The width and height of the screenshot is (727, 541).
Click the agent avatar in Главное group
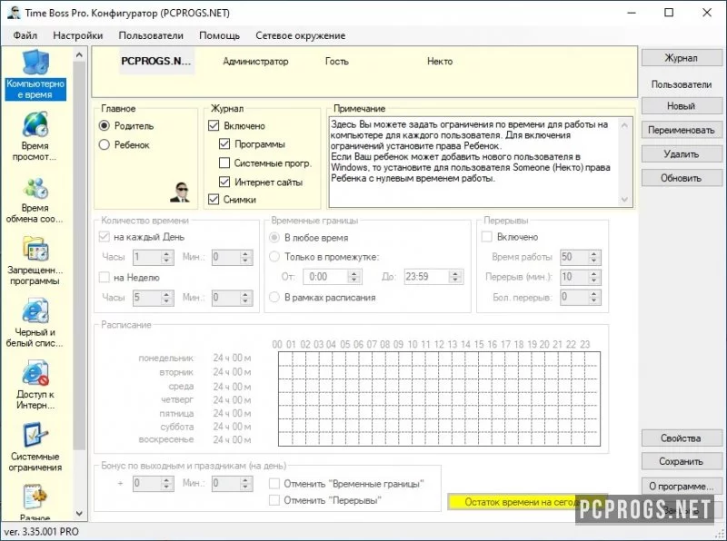coord(179,192)
